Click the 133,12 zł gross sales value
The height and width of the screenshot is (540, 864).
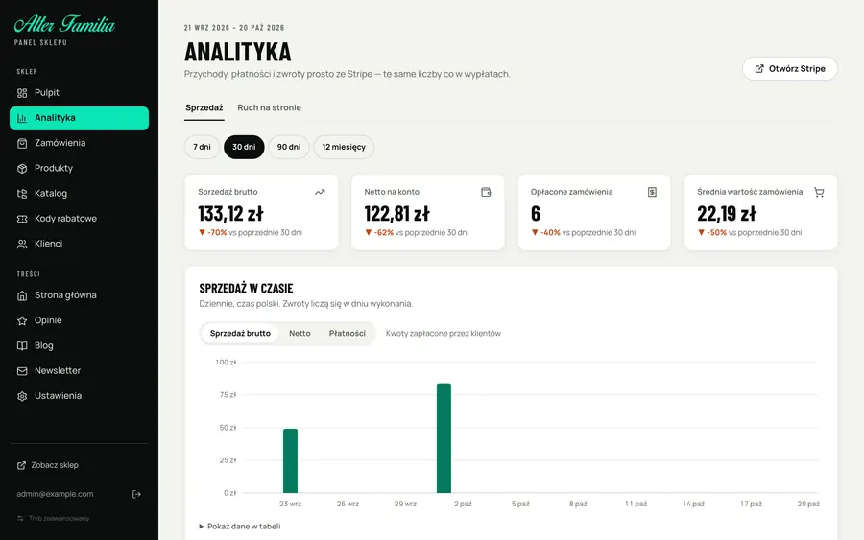click(230, 214)
